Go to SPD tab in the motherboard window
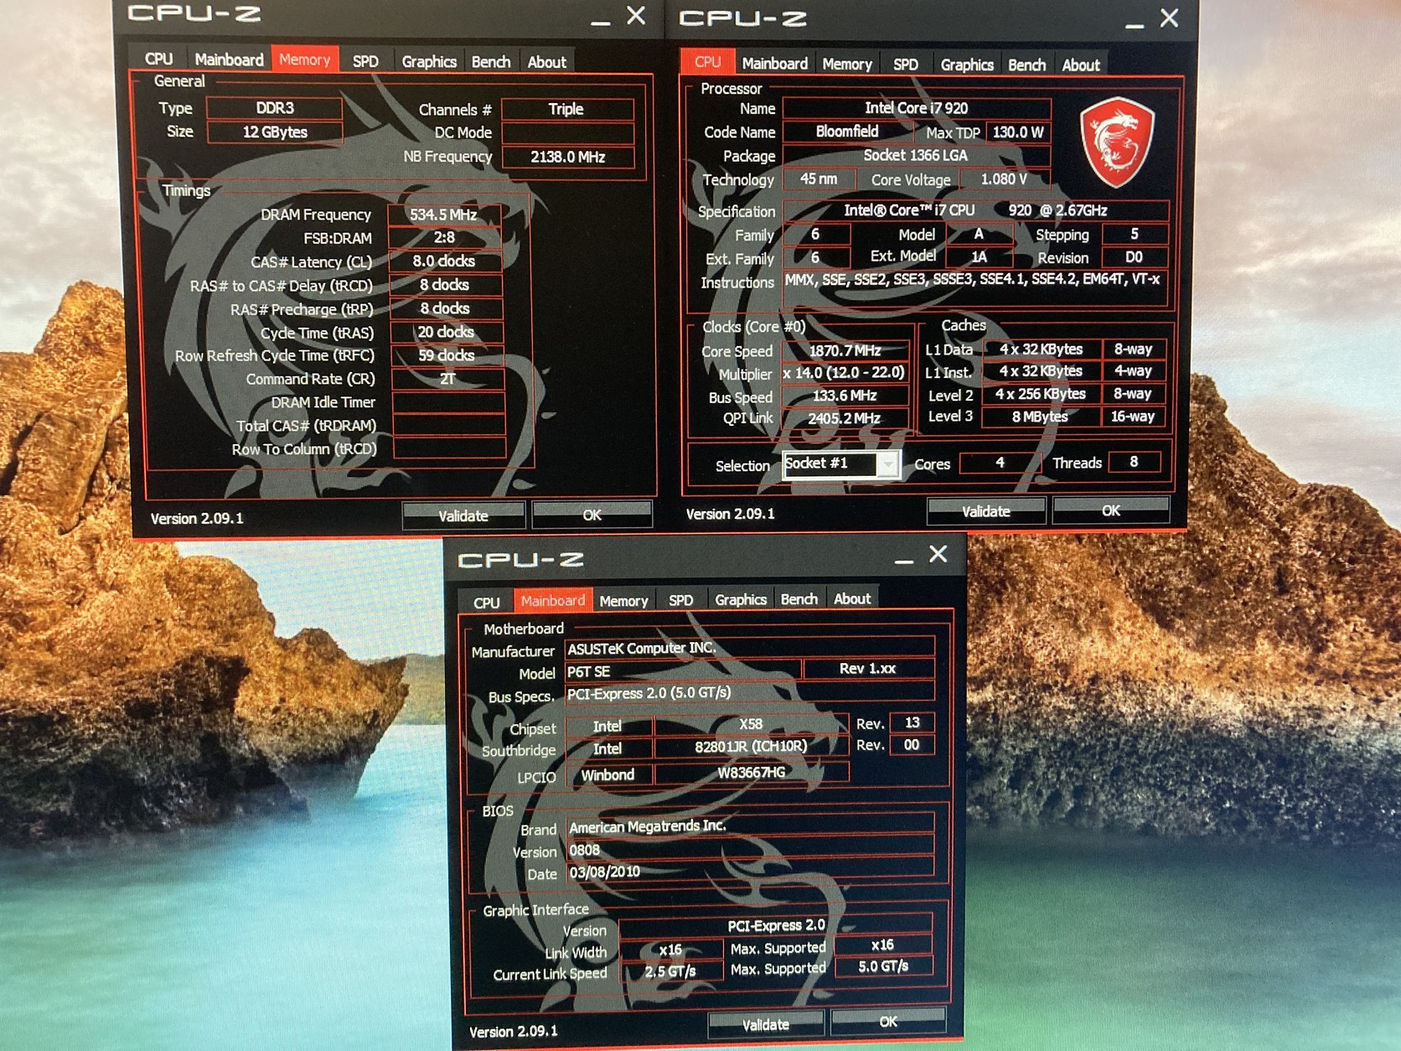 680,600
